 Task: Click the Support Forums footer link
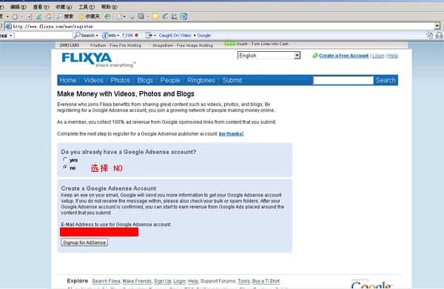[x=218, y=281]
